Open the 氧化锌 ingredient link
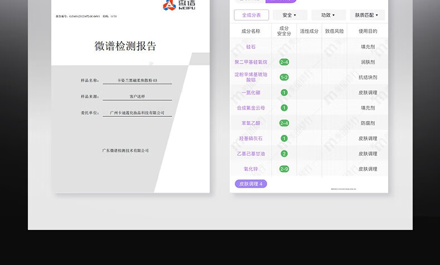The height and width of the screenshot is (265, 440). (x=251, y=169)
